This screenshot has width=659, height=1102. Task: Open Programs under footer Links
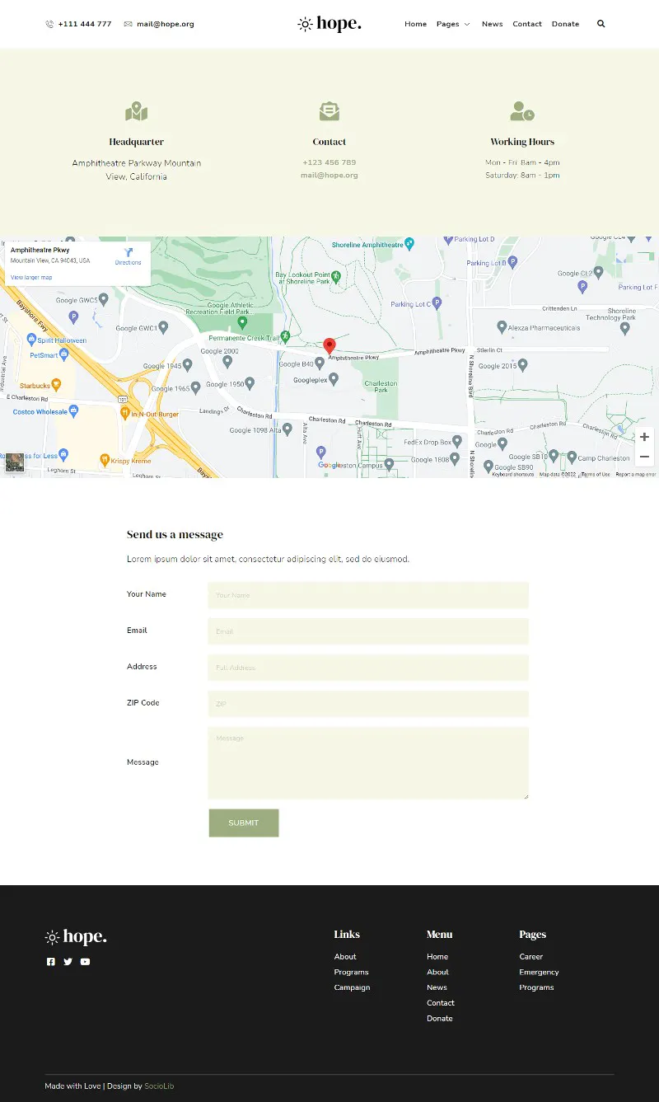tap(352, 972)
